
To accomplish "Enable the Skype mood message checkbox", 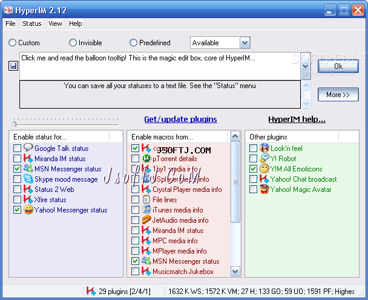I will [17, 179].
